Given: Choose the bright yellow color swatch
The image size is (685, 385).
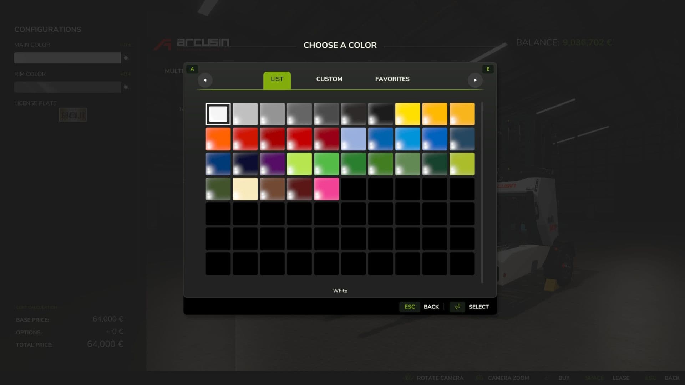Looking at the screenshot, I should click(407, 114).
